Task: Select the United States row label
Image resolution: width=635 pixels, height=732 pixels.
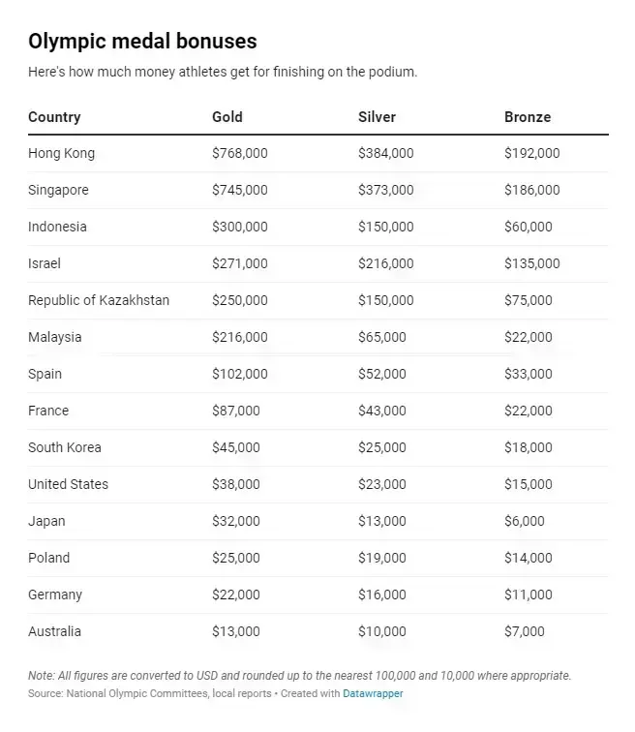Action: (x=68, y=484)
